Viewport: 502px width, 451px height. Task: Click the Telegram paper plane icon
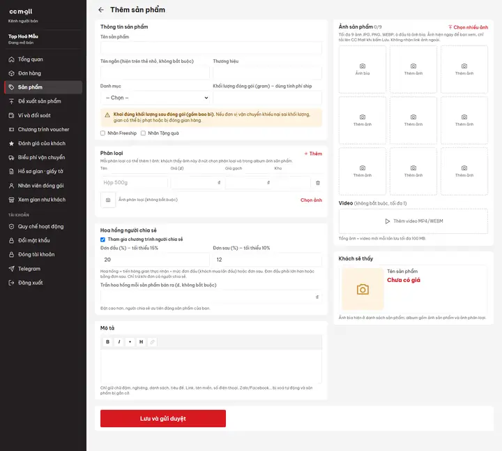[x=12, y=269]
